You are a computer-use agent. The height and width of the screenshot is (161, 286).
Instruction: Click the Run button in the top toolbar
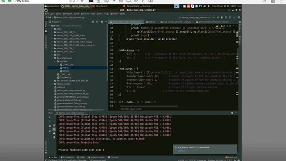[214, 17]
